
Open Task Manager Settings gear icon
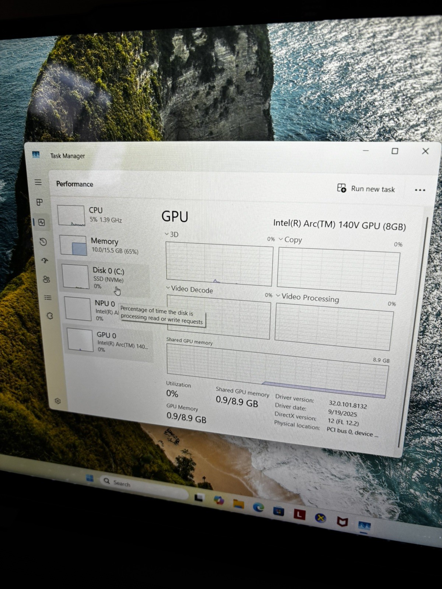click(58, 401)
